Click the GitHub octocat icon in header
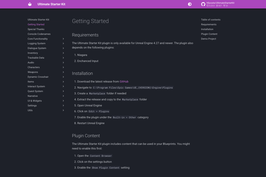 click(203, 4)
